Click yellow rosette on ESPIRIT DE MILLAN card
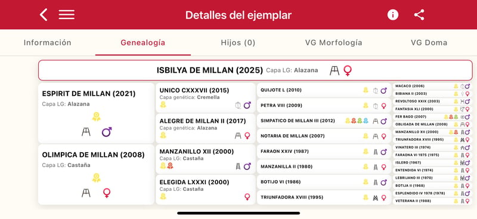 click(97, 116)
